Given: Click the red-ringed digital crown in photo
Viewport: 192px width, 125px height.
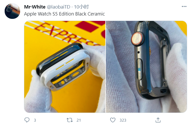Looking at the screenshot, I should point(138,39).
